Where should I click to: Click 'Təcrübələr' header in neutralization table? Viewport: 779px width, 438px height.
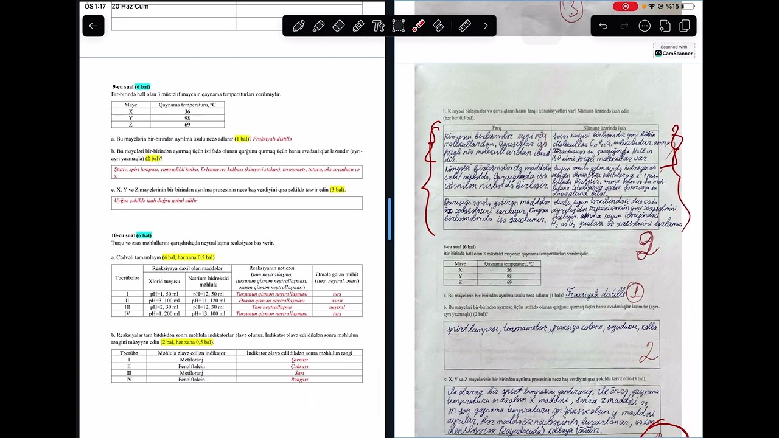point(127,277)
